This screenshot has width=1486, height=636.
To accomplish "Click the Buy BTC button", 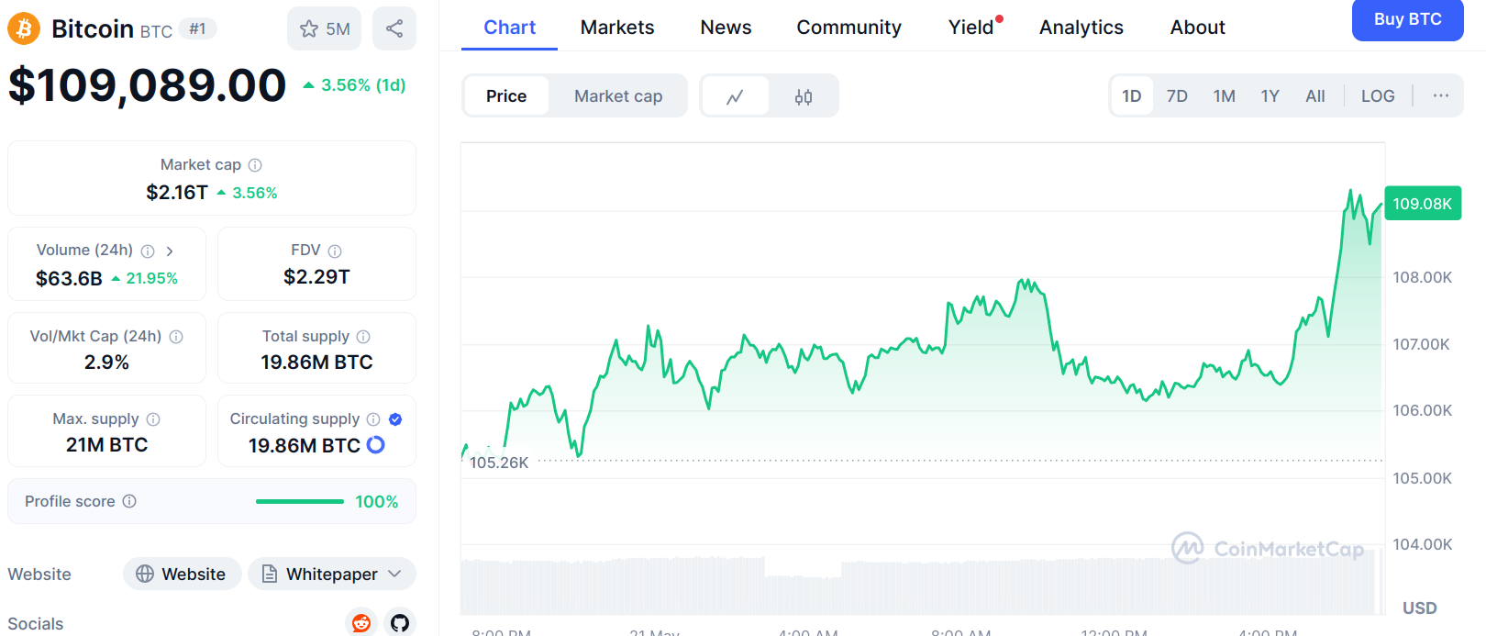I will click(x=1408, y=19).
